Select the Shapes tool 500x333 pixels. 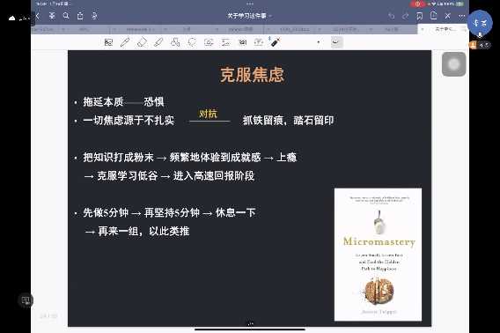[175, 42]
